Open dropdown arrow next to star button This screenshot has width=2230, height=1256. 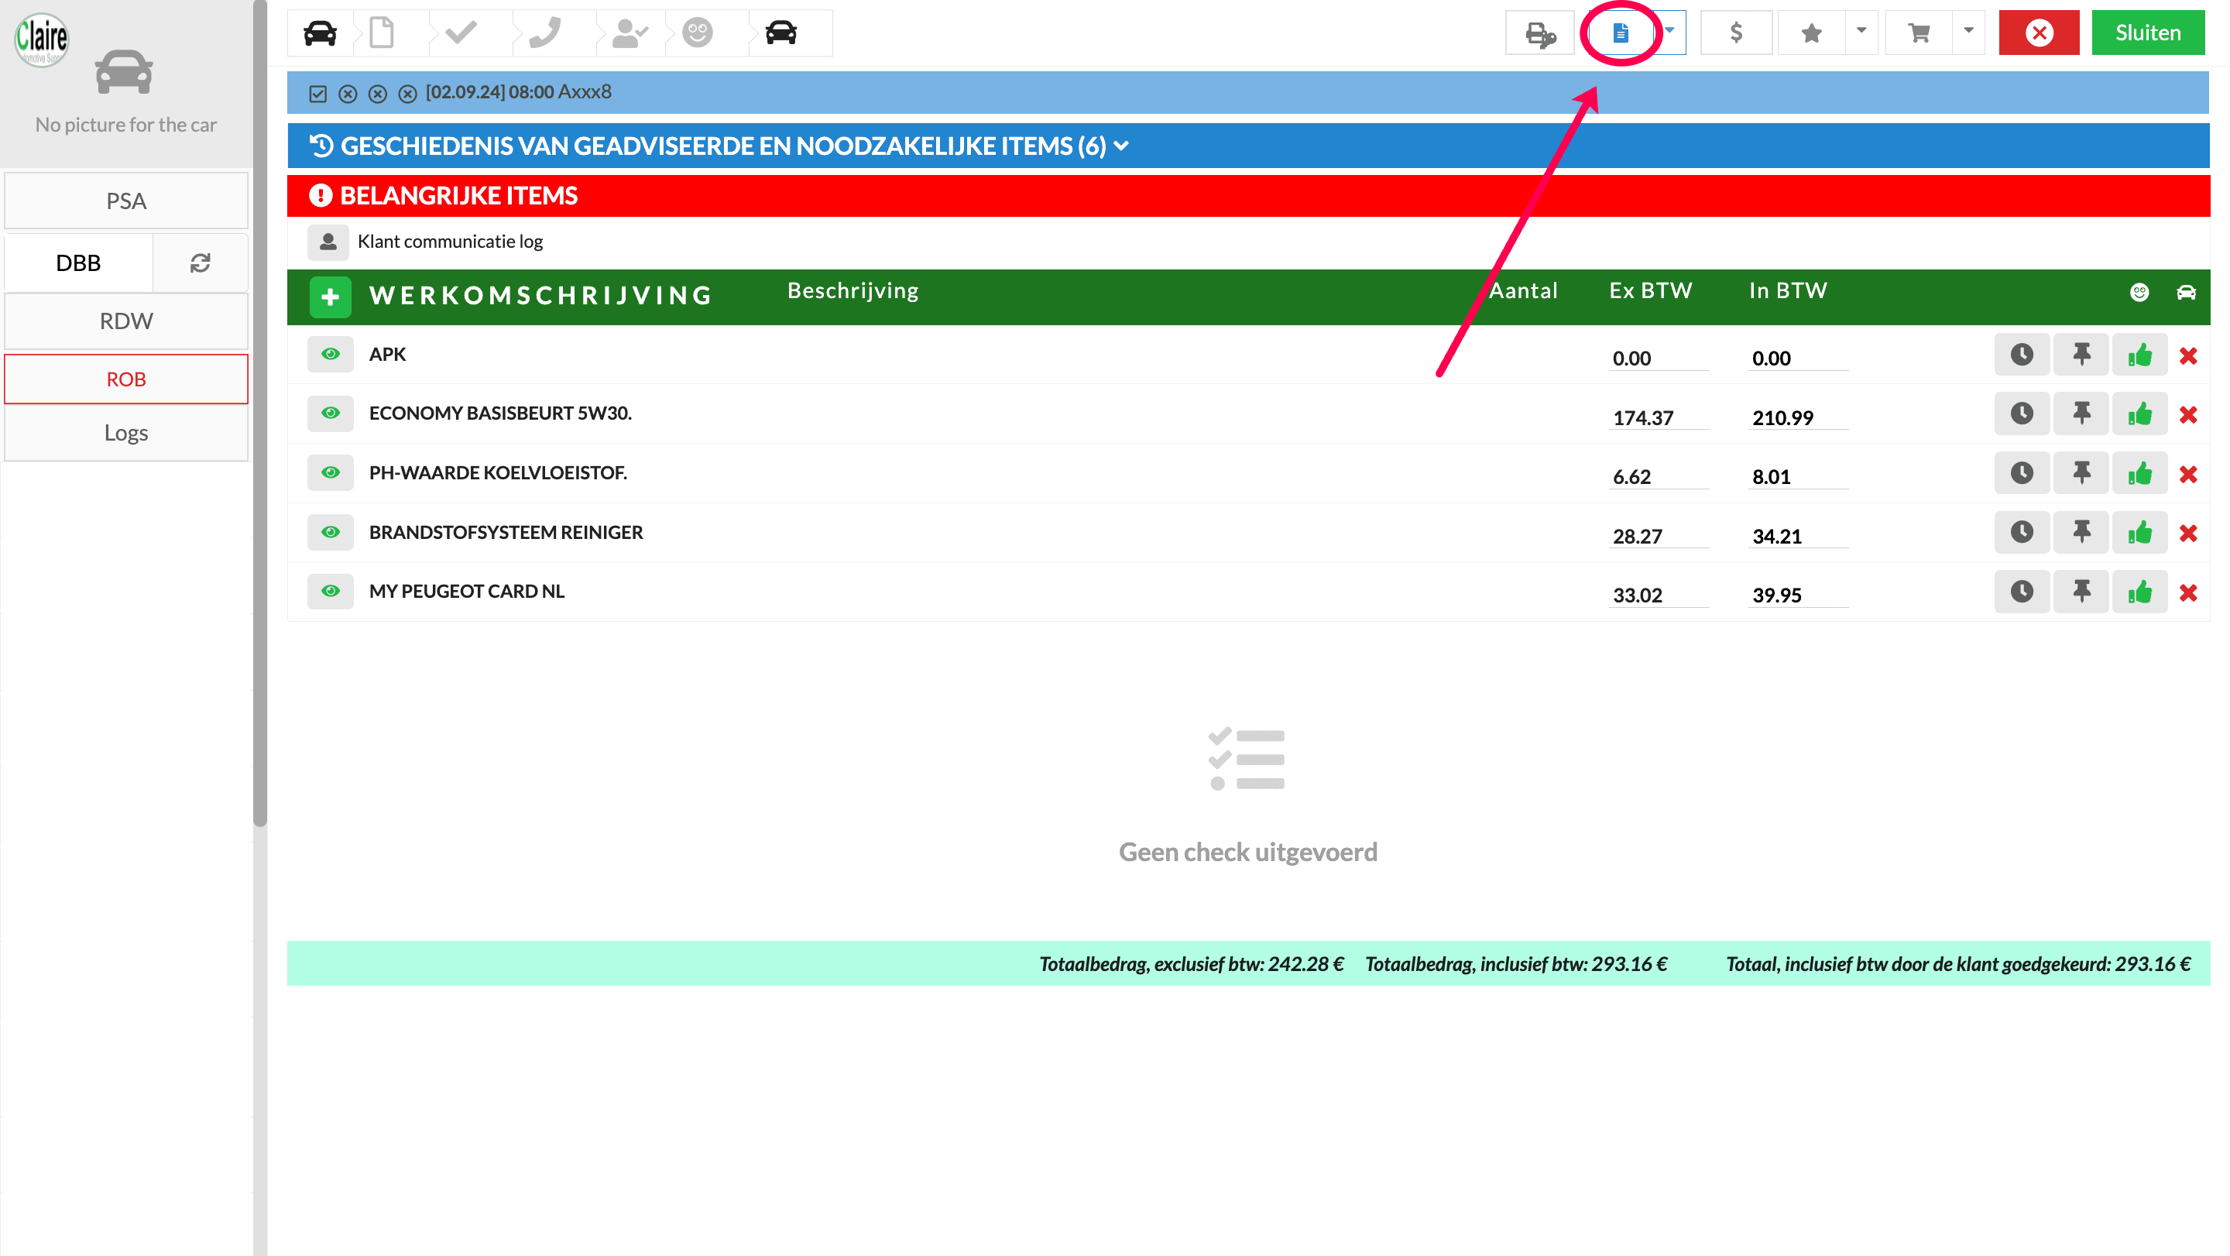pyautogui.click(x=1861, y=31)
